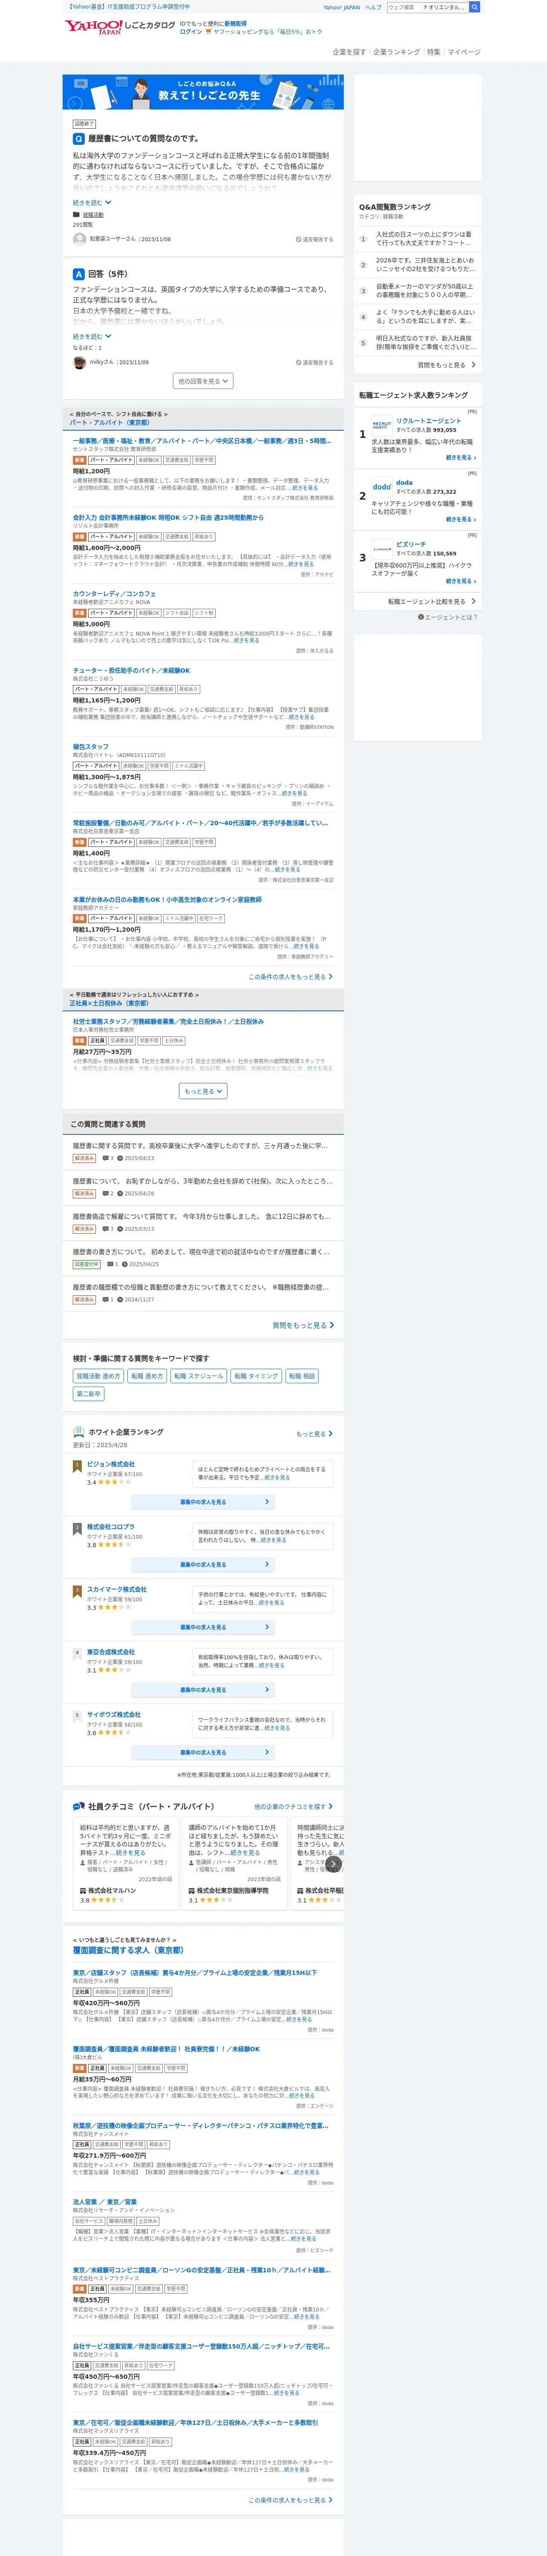Open 株式会社東京個別指導学院 review company link
This screenshot has width=547, height=2556.
point(232,1891)
